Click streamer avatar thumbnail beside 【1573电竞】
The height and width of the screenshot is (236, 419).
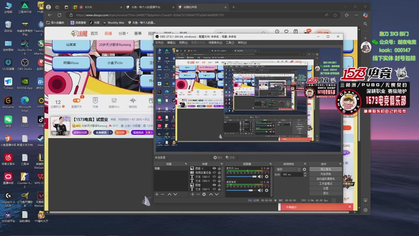click(60, 126)
